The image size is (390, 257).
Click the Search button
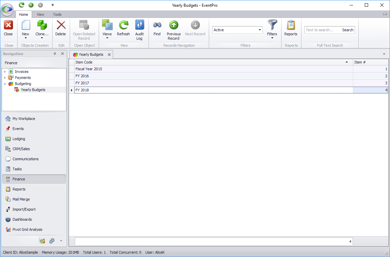coord(348,30)
